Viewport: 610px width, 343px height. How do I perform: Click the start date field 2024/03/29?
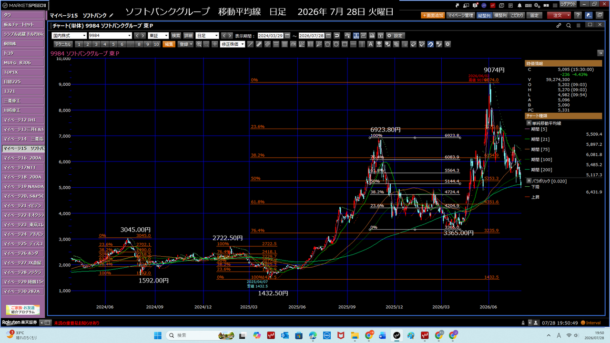[271, 36]
